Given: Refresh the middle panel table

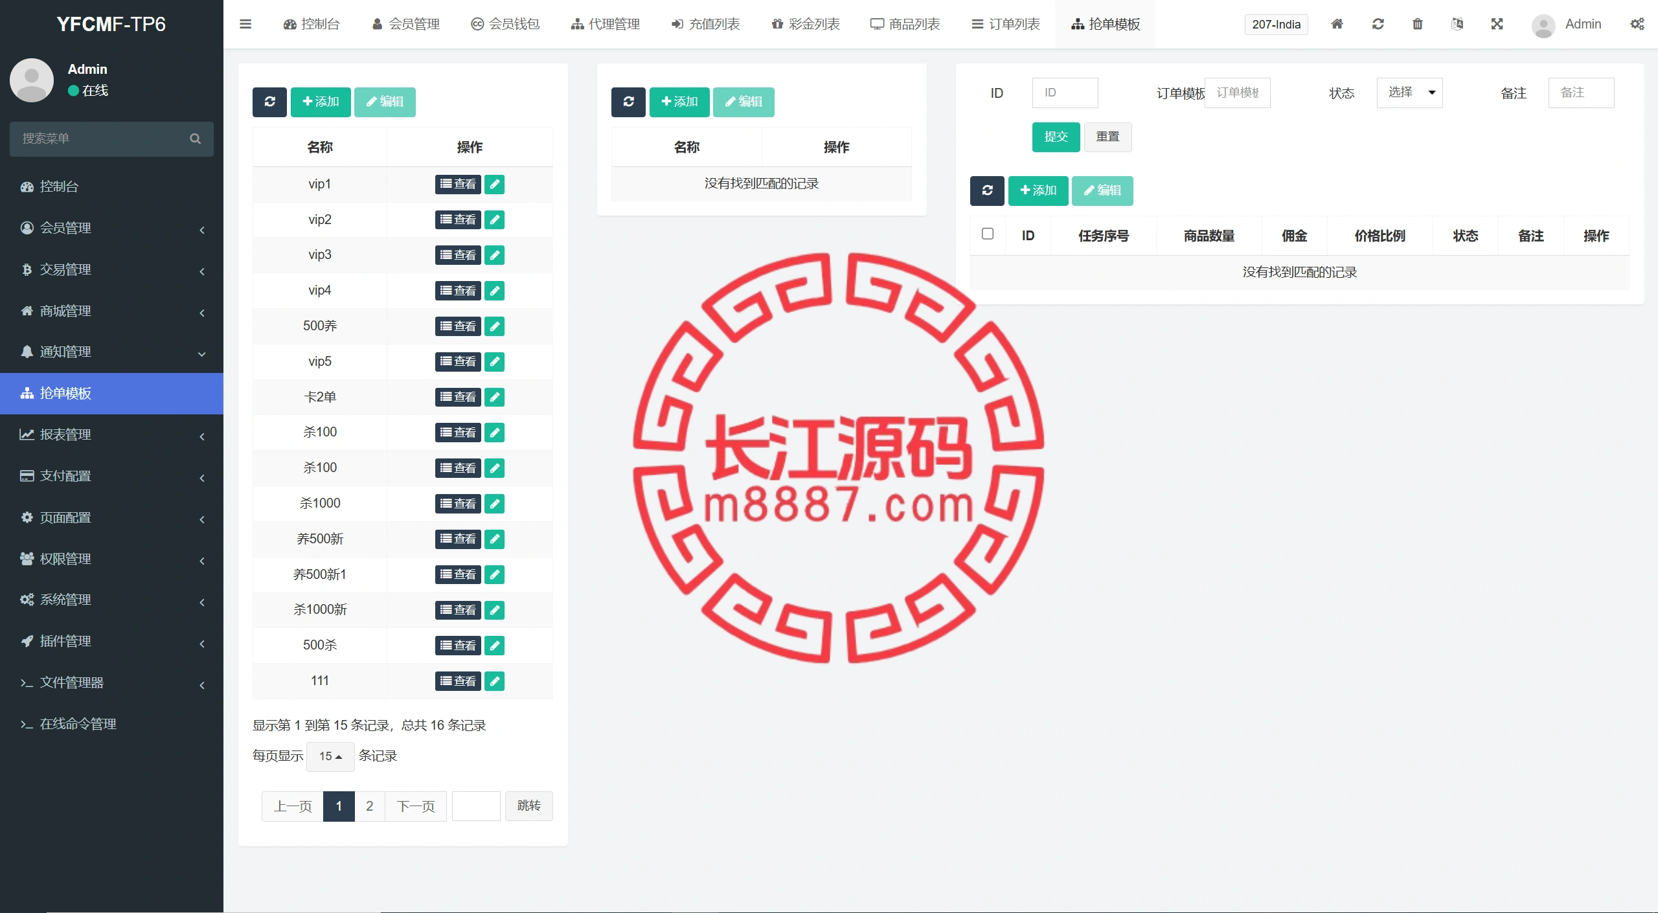Looking at the screenshot, I should coord(628,102).
